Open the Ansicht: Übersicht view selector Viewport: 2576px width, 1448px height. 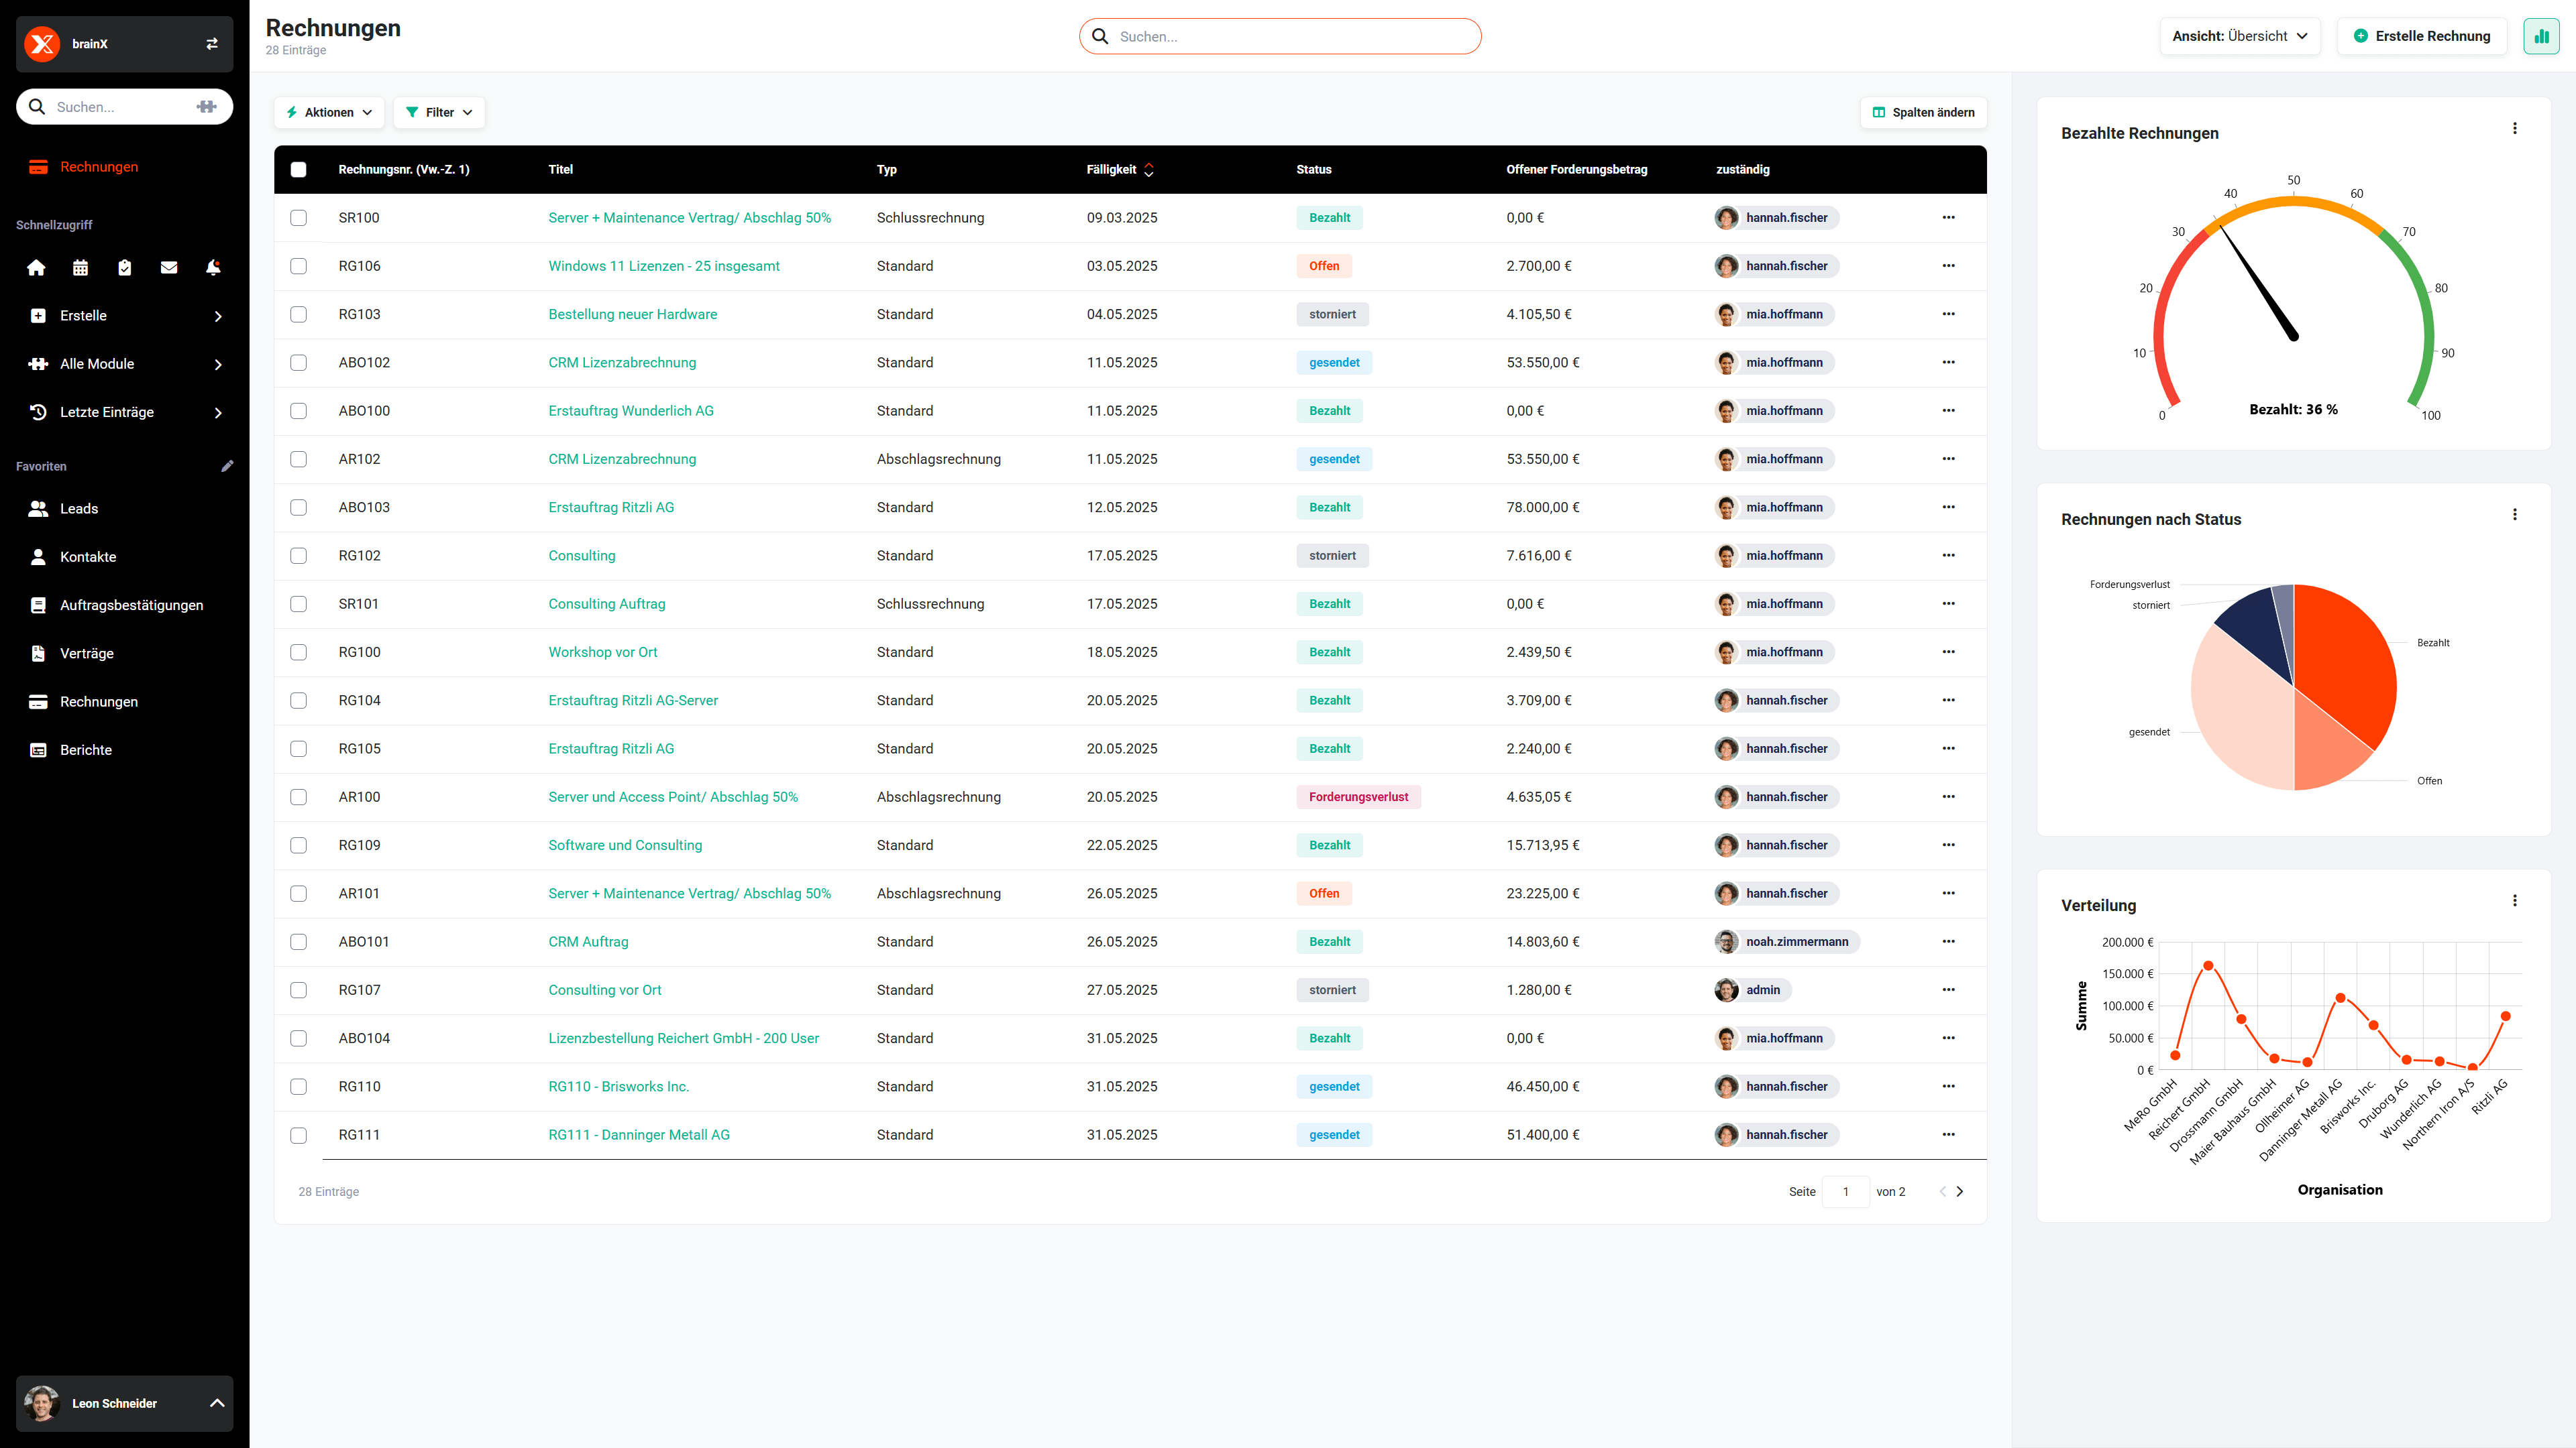2240,36
